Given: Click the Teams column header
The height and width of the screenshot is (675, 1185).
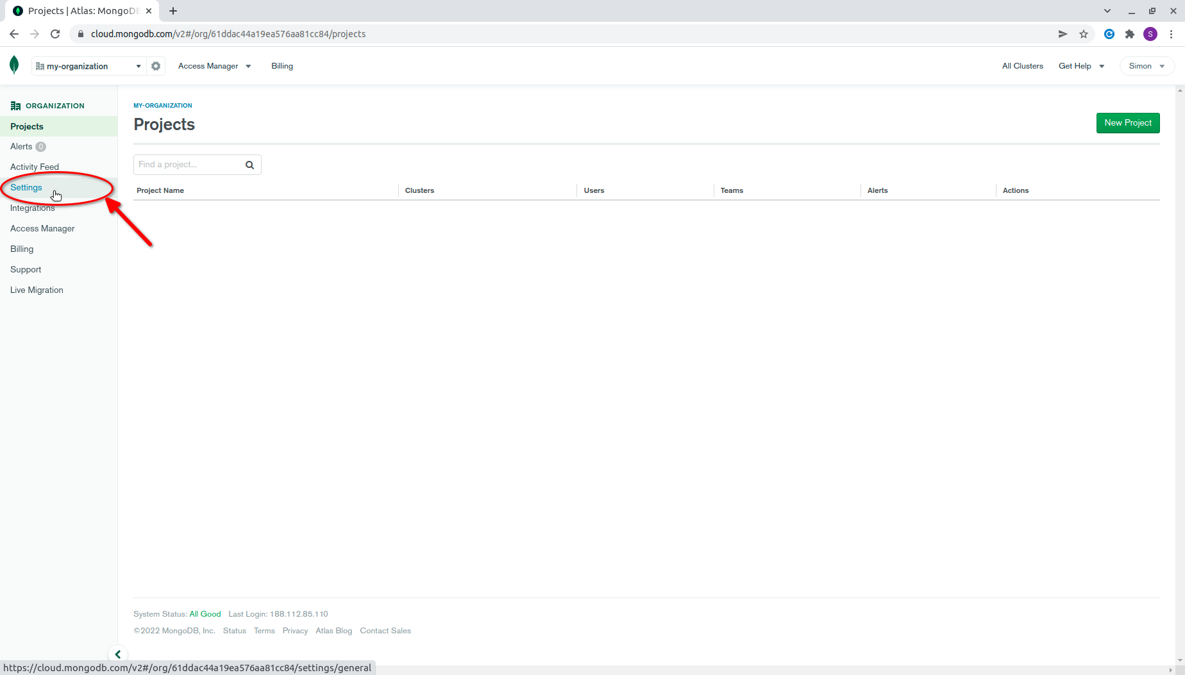Looking at the screenshot, I should (x=732, y=190).
